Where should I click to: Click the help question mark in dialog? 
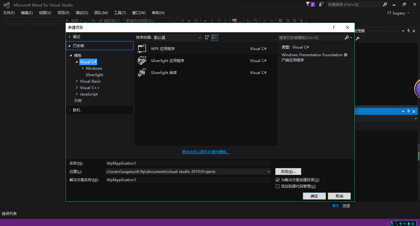coord(334,27)
